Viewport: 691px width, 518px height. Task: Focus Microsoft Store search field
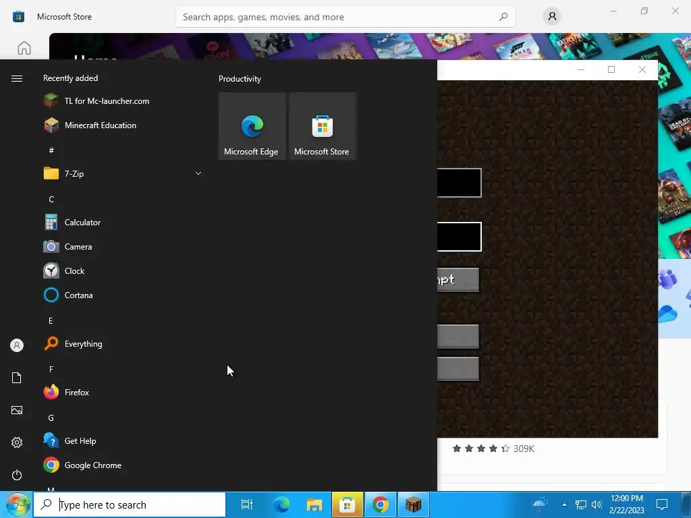[345, 17]
